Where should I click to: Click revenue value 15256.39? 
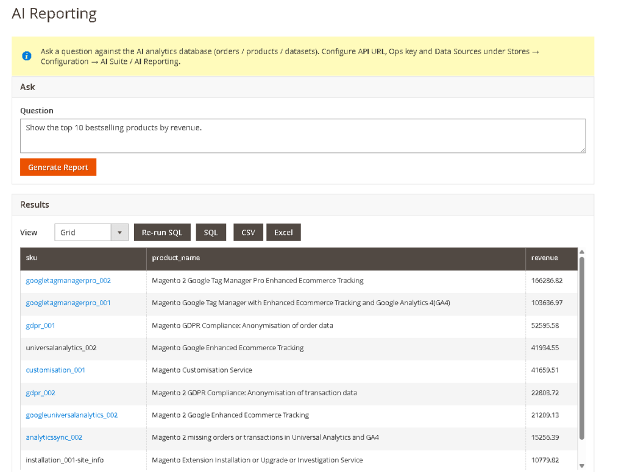click(545, 437)
